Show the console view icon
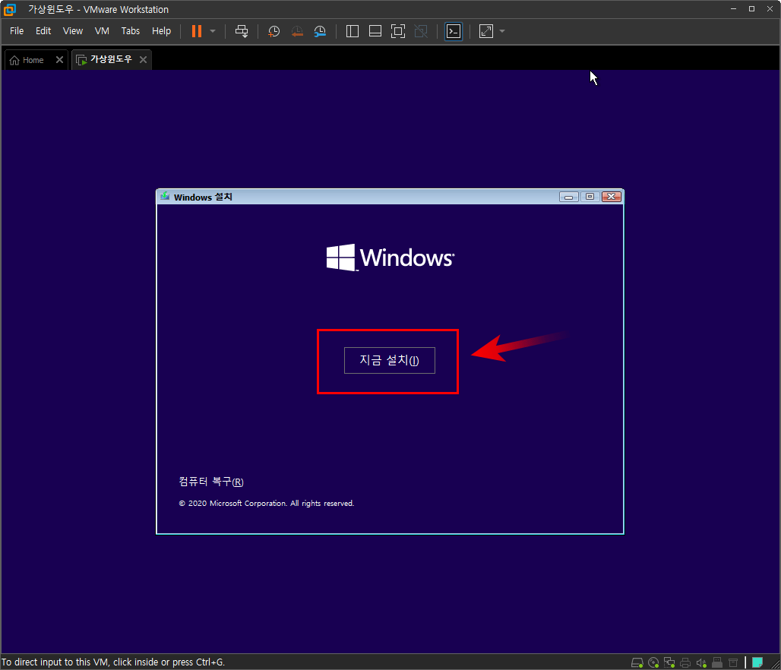Screen dimensions: 781x670 tap(454, 31)
